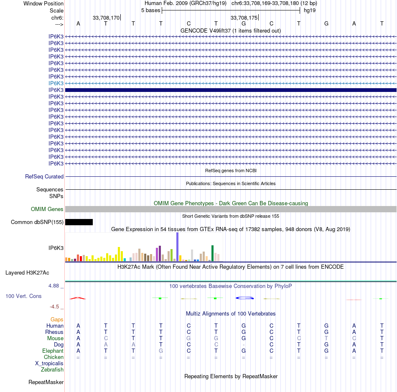Click the RefSeq Curated label

coord(44,176)
